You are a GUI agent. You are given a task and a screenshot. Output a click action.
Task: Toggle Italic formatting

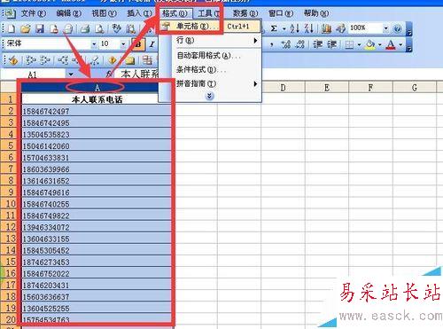152,44
